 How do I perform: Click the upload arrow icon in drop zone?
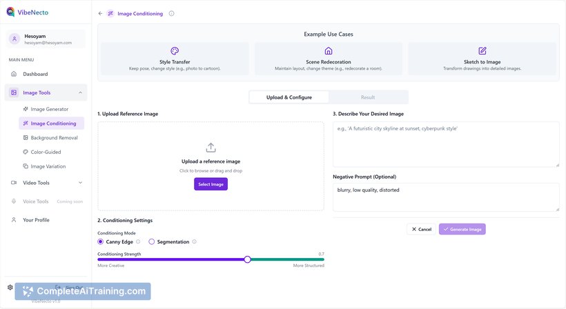tap(211, 148)
